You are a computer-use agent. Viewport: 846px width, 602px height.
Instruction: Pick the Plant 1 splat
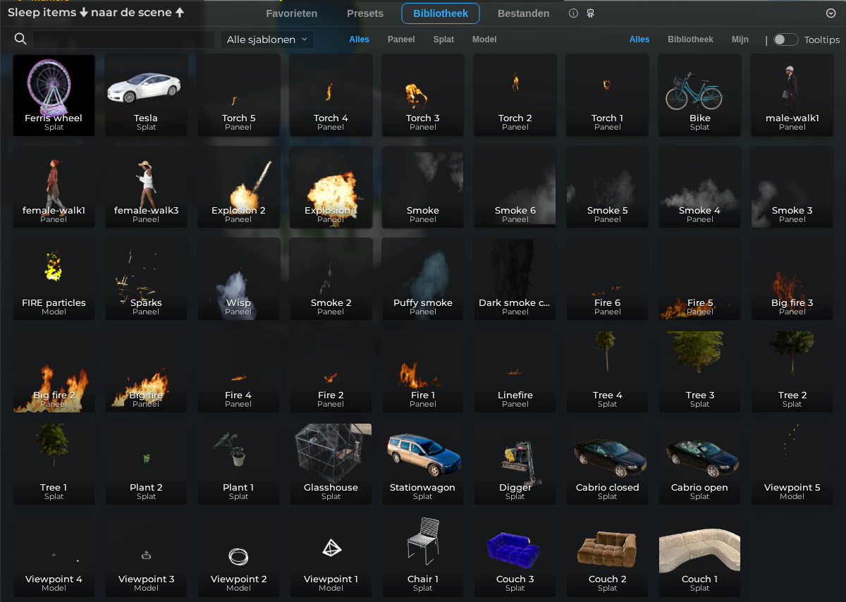tap(238, 465)
